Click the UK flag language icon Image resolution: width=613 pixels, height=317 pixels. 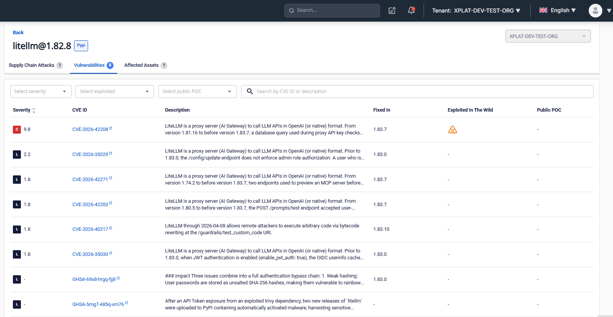[543, 10]
